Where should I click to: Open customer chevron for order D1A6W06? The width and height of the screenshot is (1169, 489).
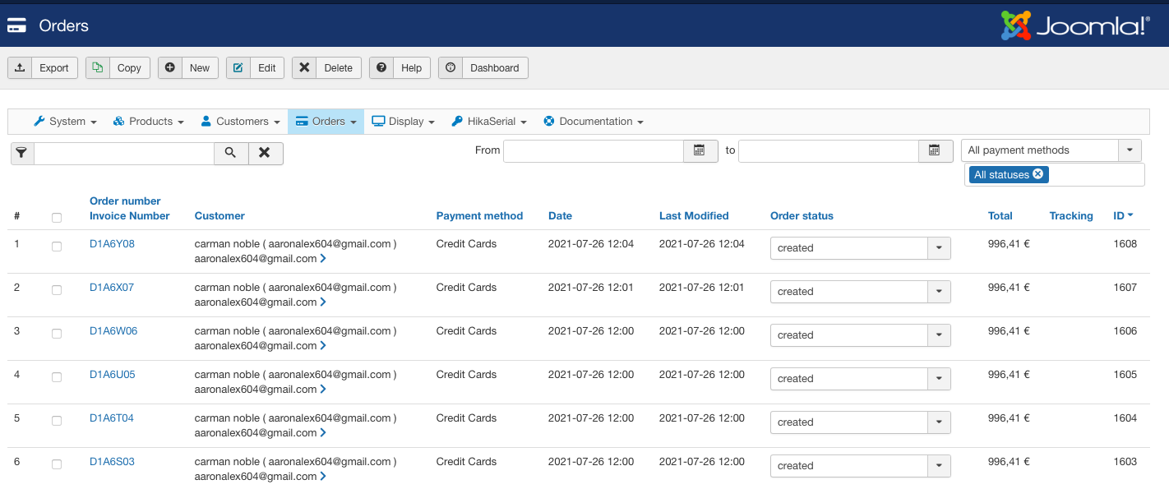(x=323, y=345)
